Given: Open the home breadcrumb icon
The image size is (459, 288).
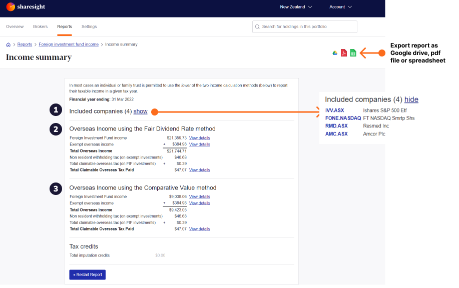Looking at the screenshot, I should point(8,44).
